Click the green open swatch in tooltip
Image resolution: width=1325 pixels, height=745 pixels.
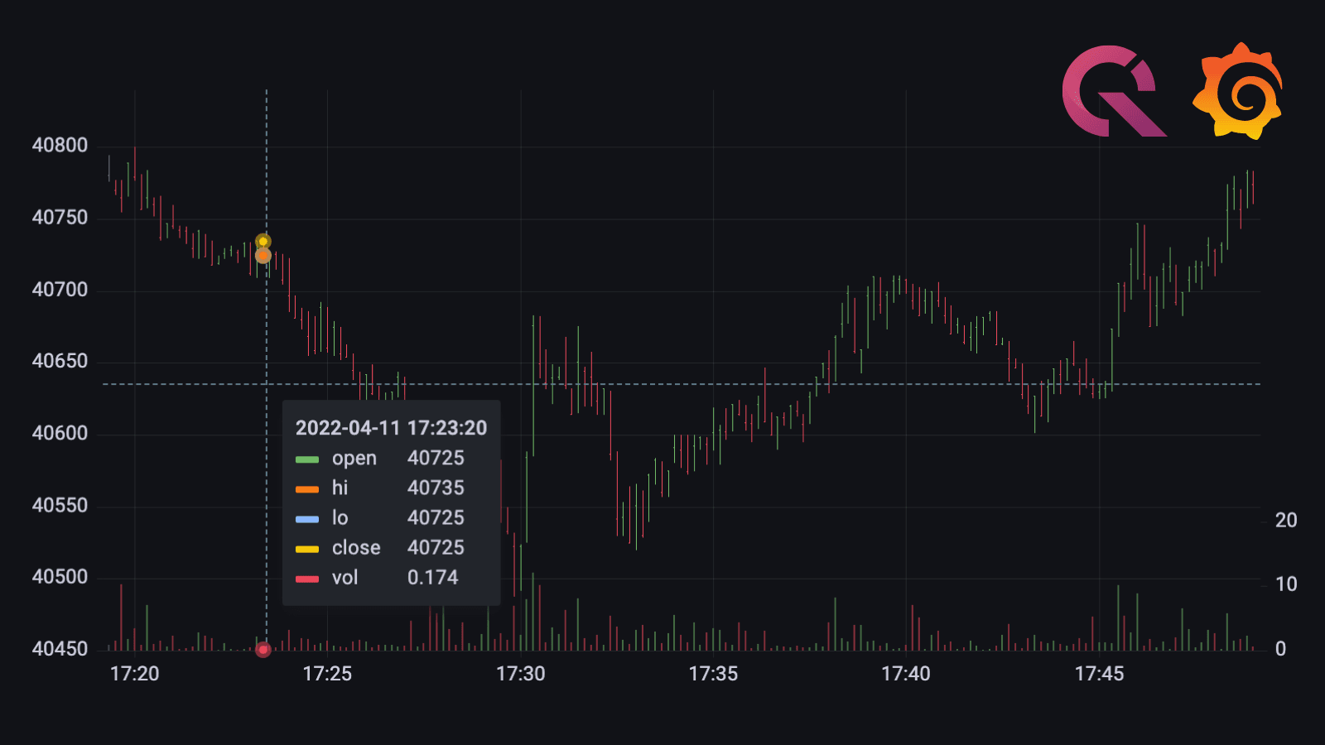[x=307, y=459]
